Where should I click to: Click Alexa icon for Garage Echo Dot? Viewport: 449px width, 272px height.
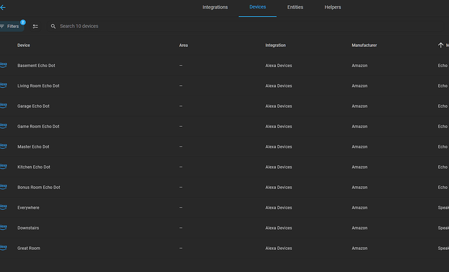[3, 105]
